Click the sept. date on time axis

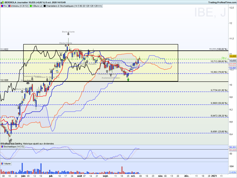point(105,176)
